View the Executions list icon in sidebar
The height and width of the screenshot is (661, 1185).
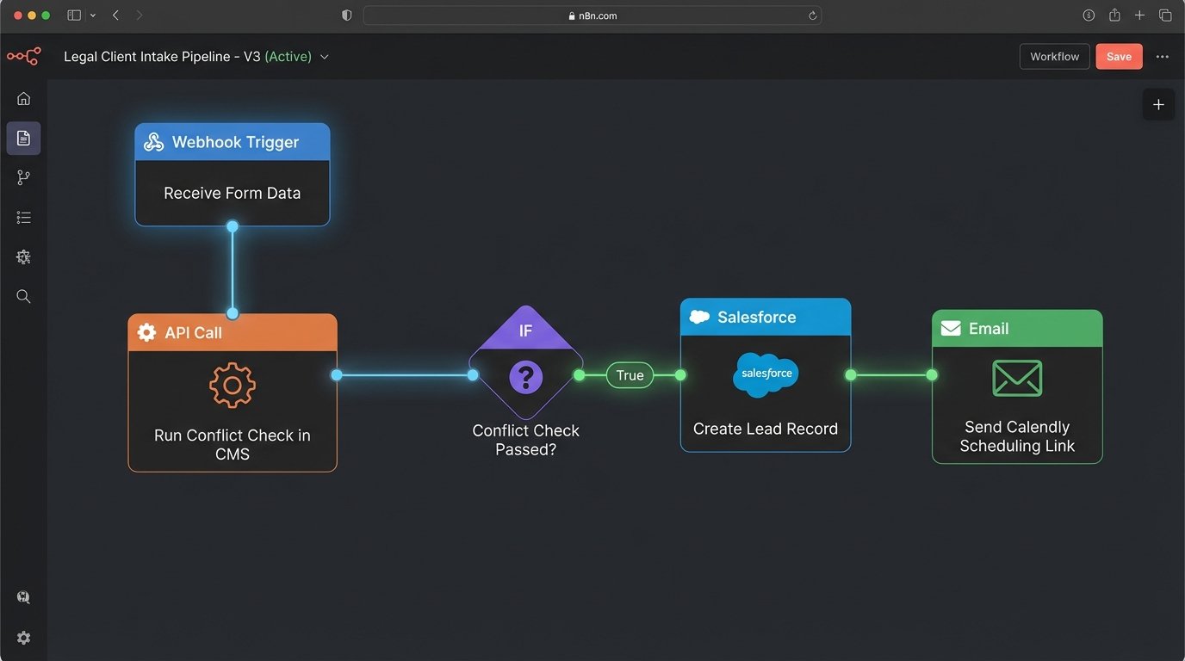tap(23, 217)
